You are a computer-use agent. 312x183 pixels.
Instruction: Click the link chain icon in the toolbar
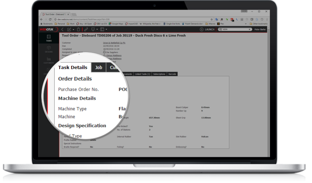coord(86,30)
